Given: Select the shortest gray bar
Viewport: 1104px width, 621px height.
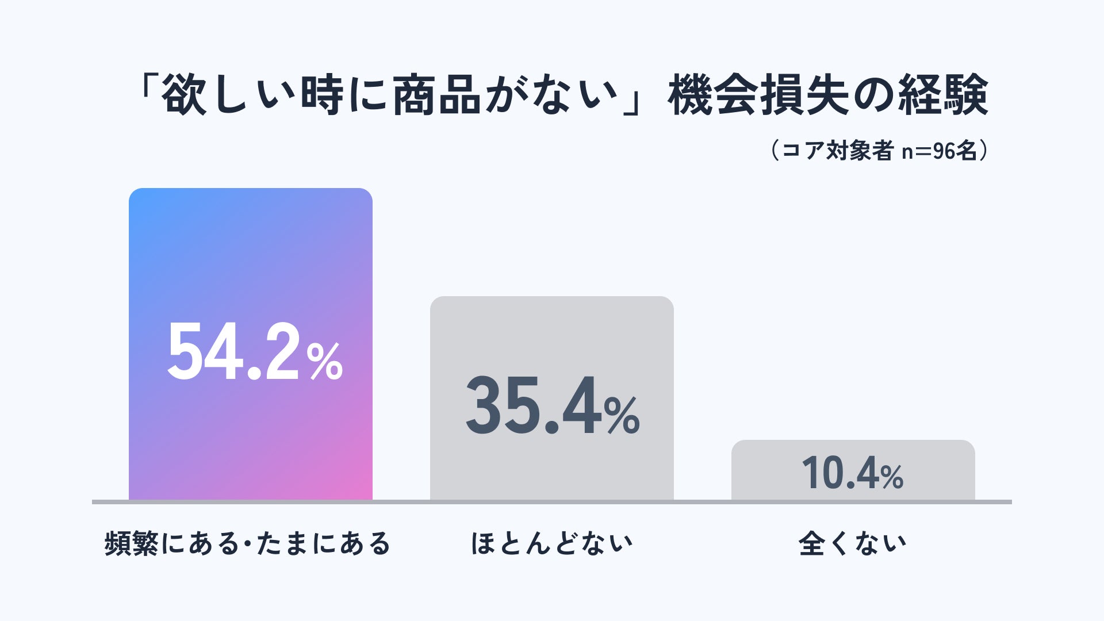Looking at the screenshot, I should [x=853, y=470].
